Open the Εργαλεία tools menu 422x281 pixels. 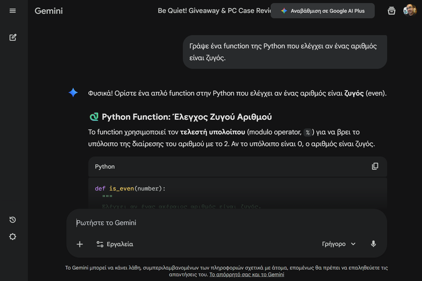point(115,244)
